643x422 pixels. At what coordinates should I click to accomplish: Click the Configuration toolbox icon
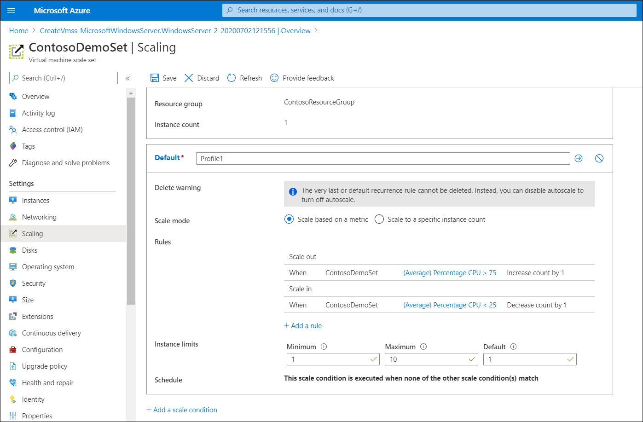point(13,349)
